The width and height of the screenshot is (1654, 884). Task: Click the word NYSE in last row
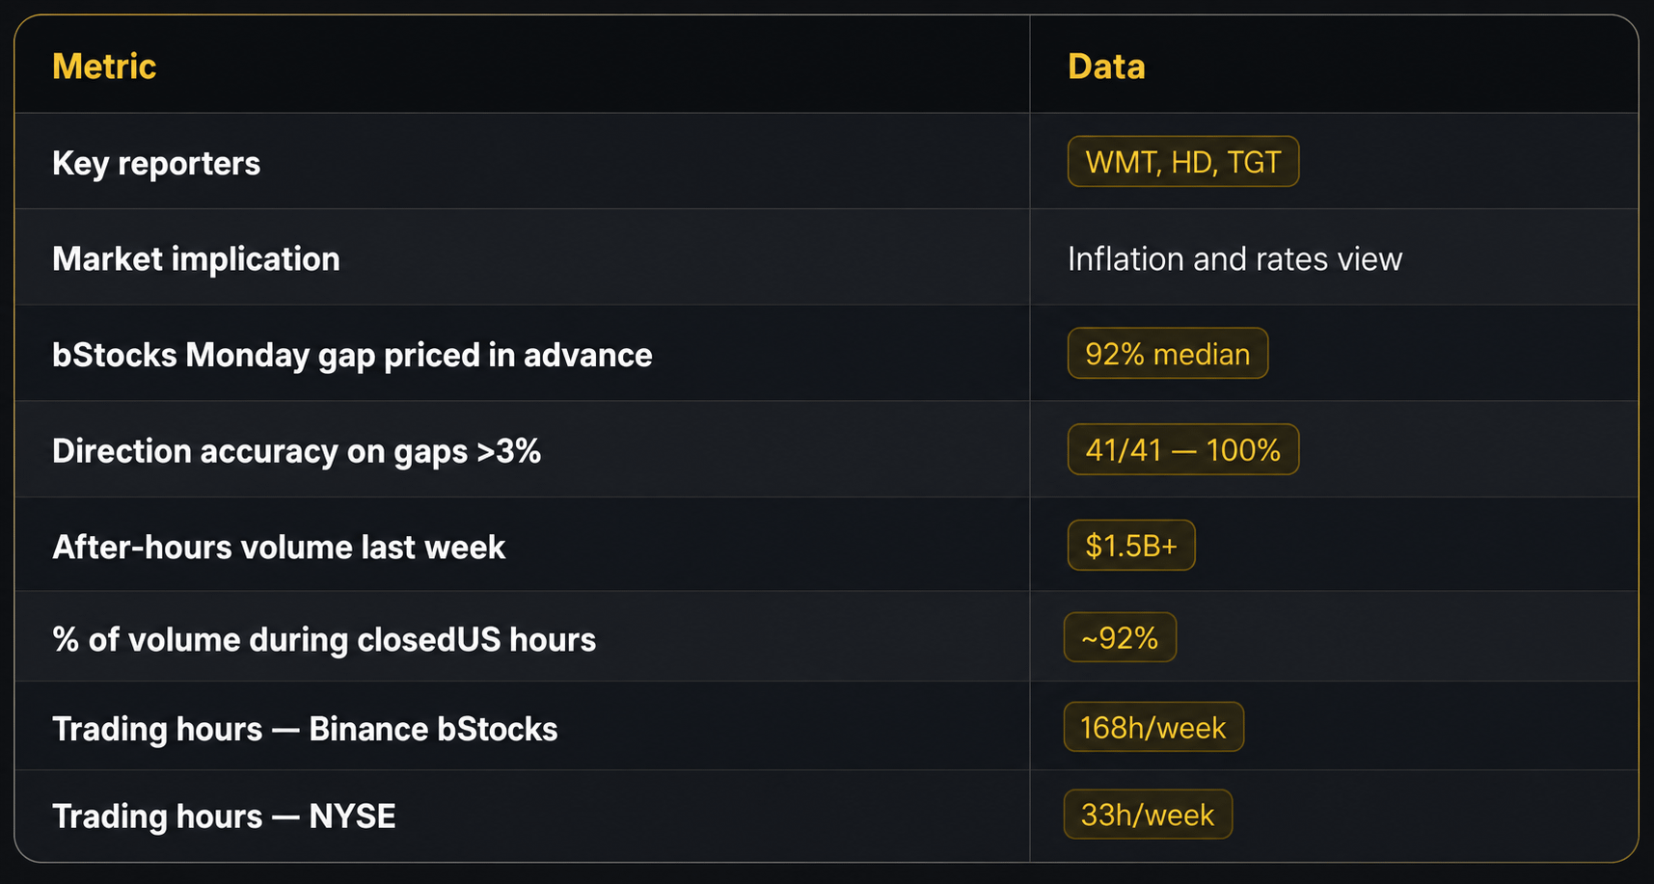352,817
